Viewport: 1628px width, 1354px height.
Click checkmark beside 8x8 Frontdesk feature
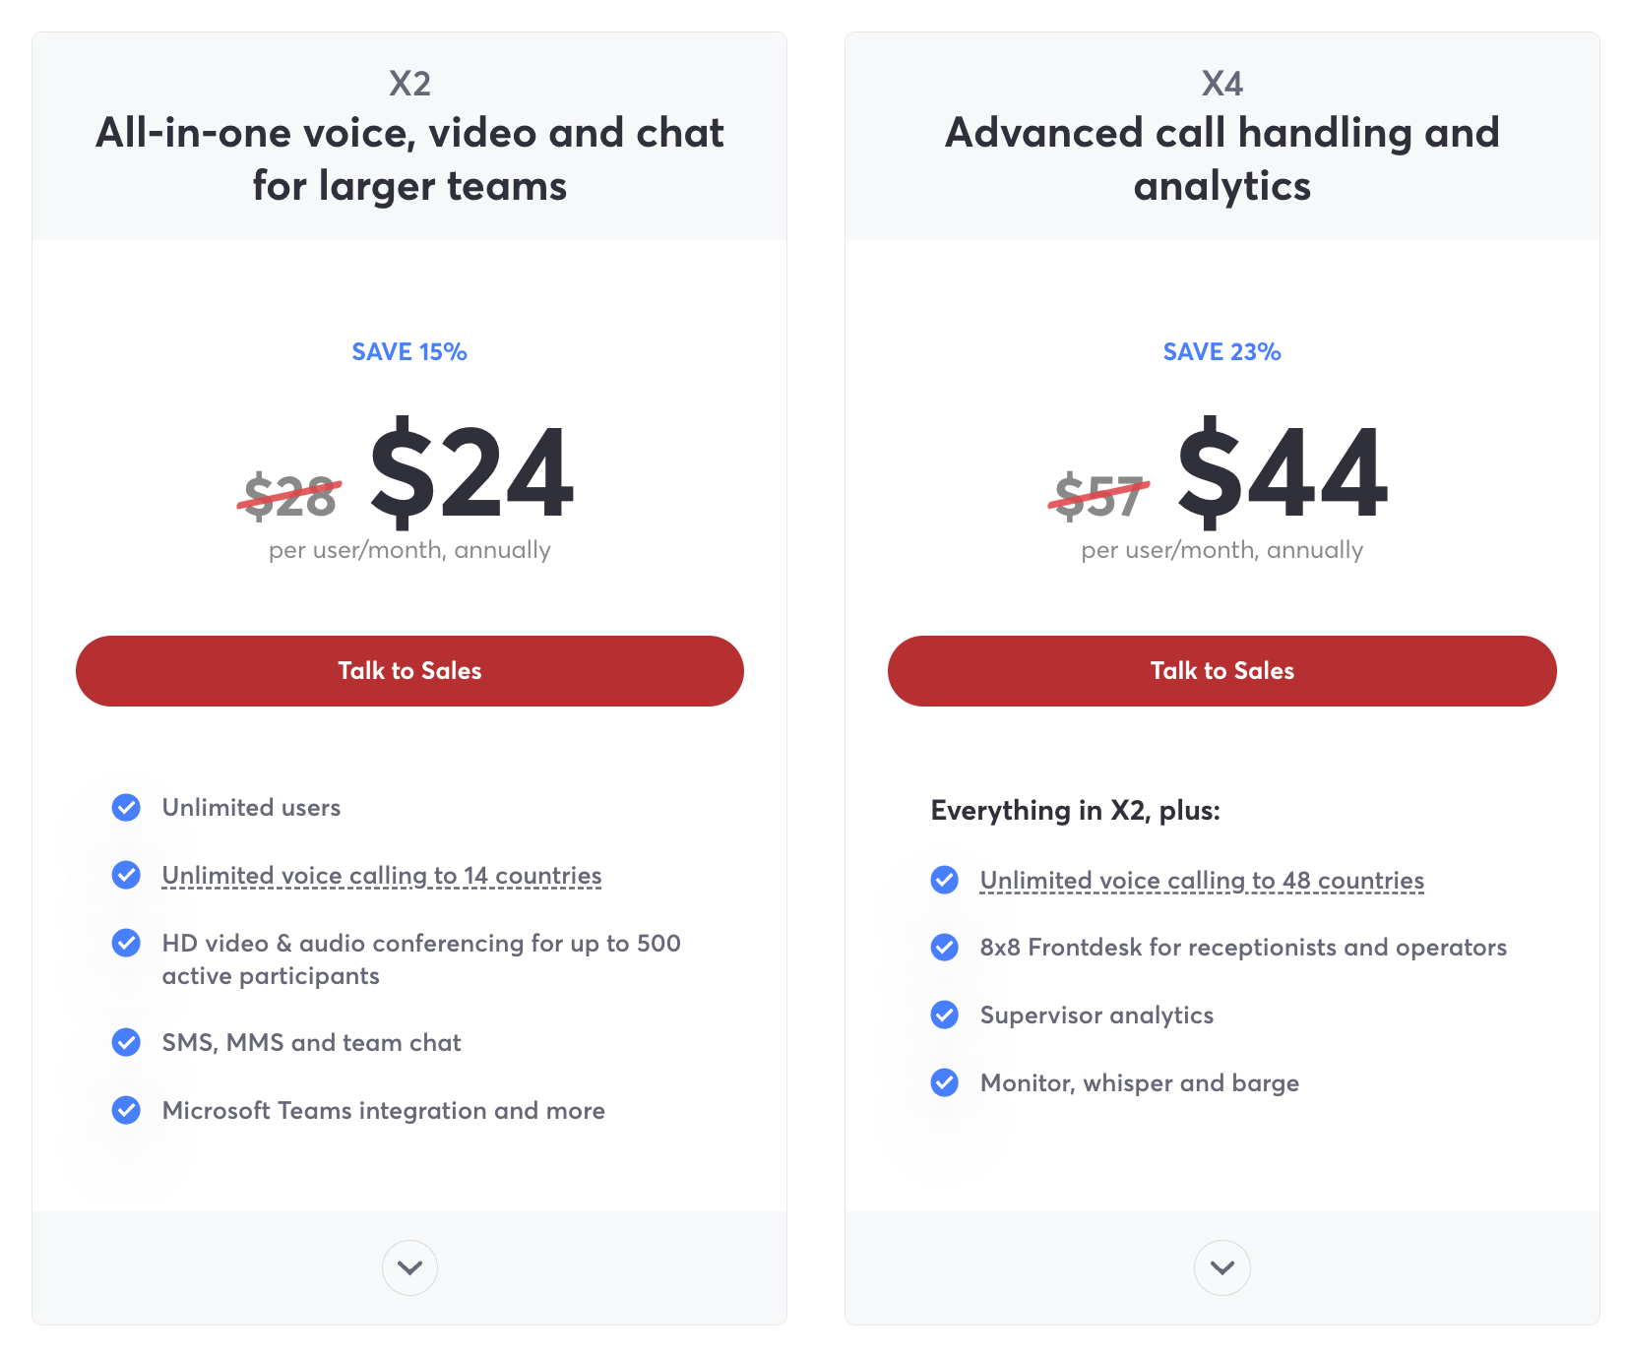coord(945,948)
